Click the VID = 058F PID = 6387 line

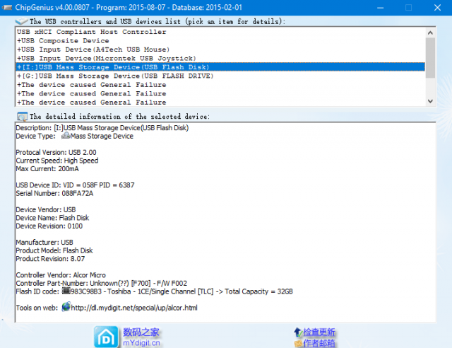[x=75, y=185]
